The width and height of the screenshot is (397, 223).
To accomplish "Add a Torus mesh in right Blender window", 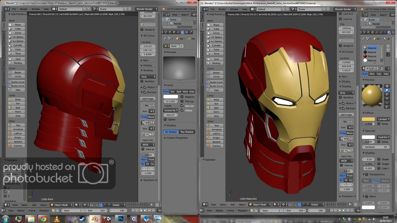I will click(x=215, y=53).
